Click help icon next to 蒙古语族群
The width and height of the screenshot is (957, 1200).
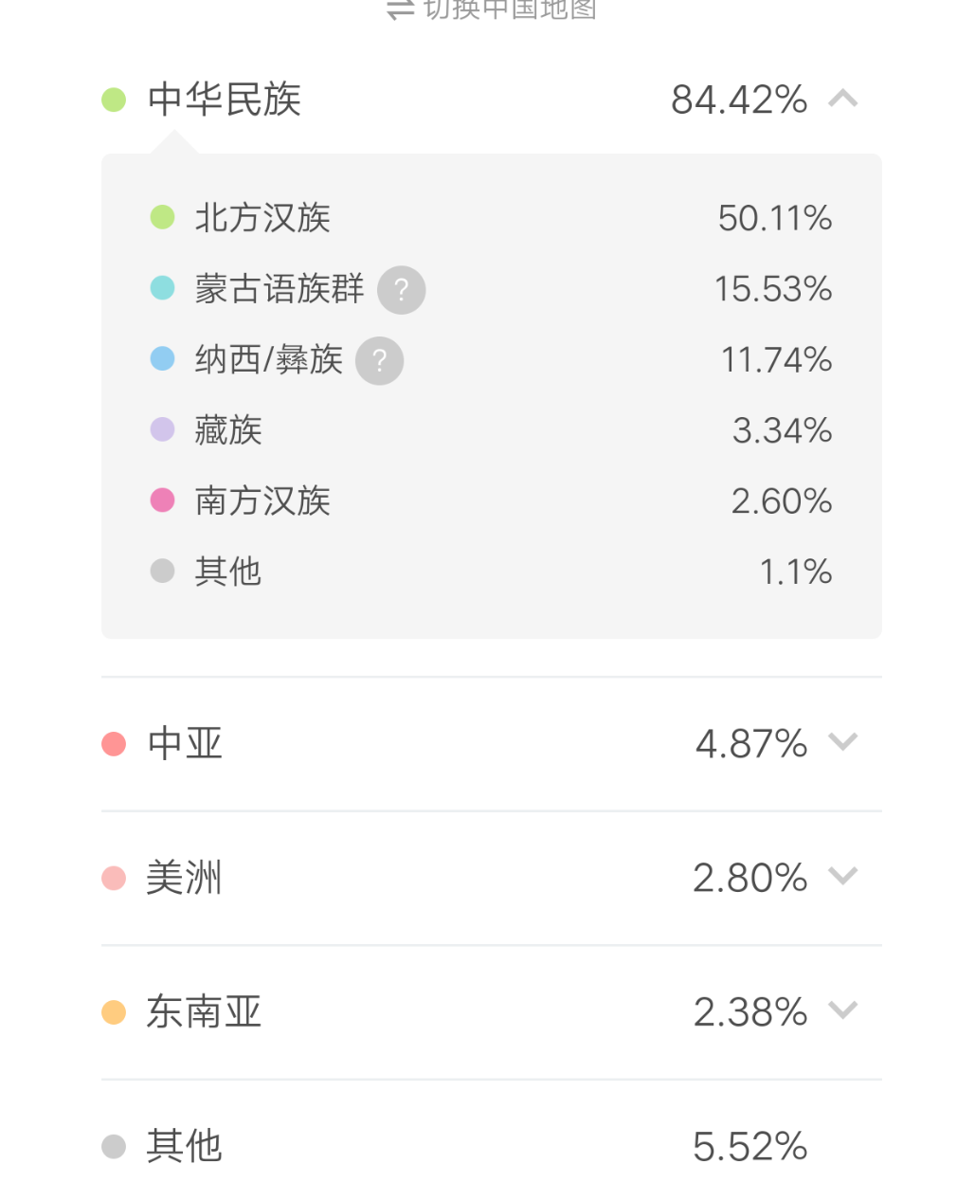[x=402, y=290]
